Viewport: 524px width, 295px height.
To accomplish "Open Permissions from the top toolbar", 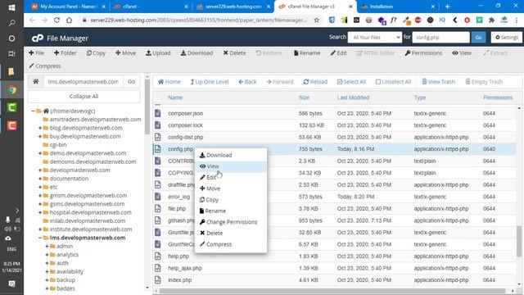I will [x=423, y=52].
